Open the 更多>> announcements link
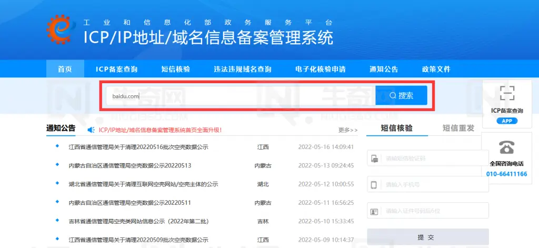Screen dimensions: 539x248 348,130
